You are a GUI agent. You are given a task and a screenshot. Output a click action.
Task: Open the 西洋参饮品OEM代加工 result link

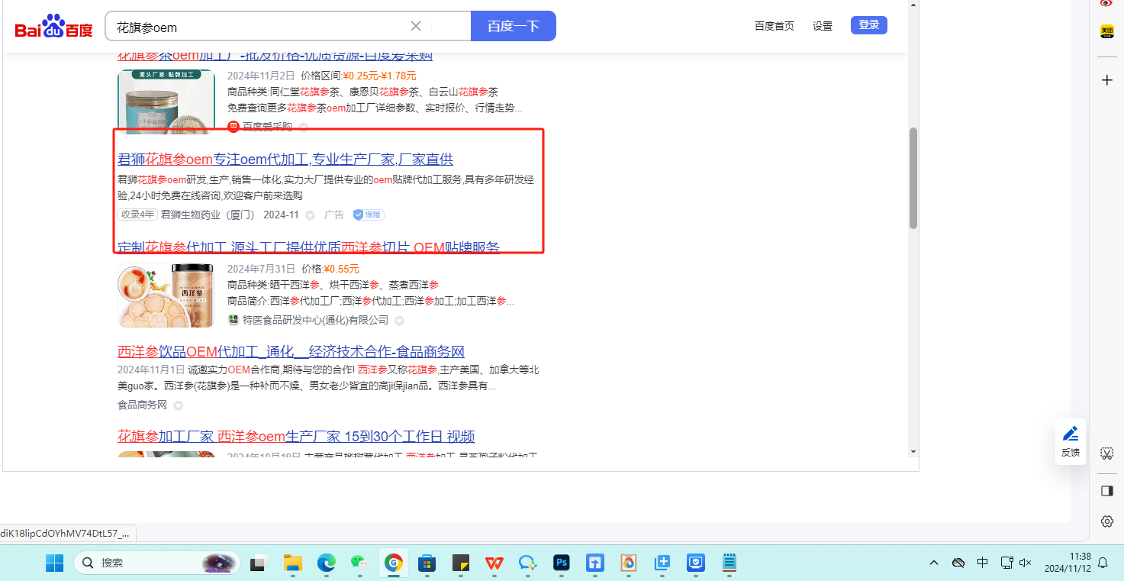pyautogui.click(x=291, y=352)
